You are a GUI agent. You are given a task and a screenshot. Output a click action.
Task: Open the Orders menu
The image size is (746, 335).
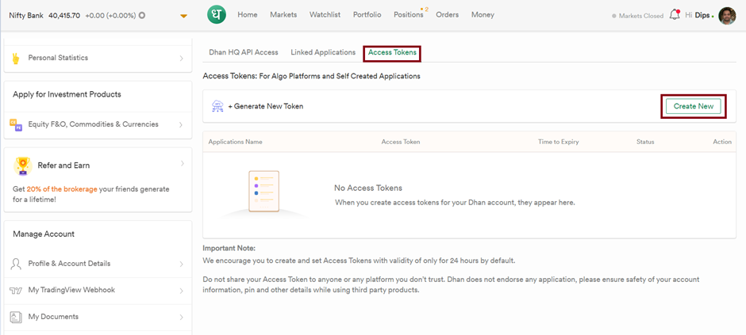[x=448, y=15]
